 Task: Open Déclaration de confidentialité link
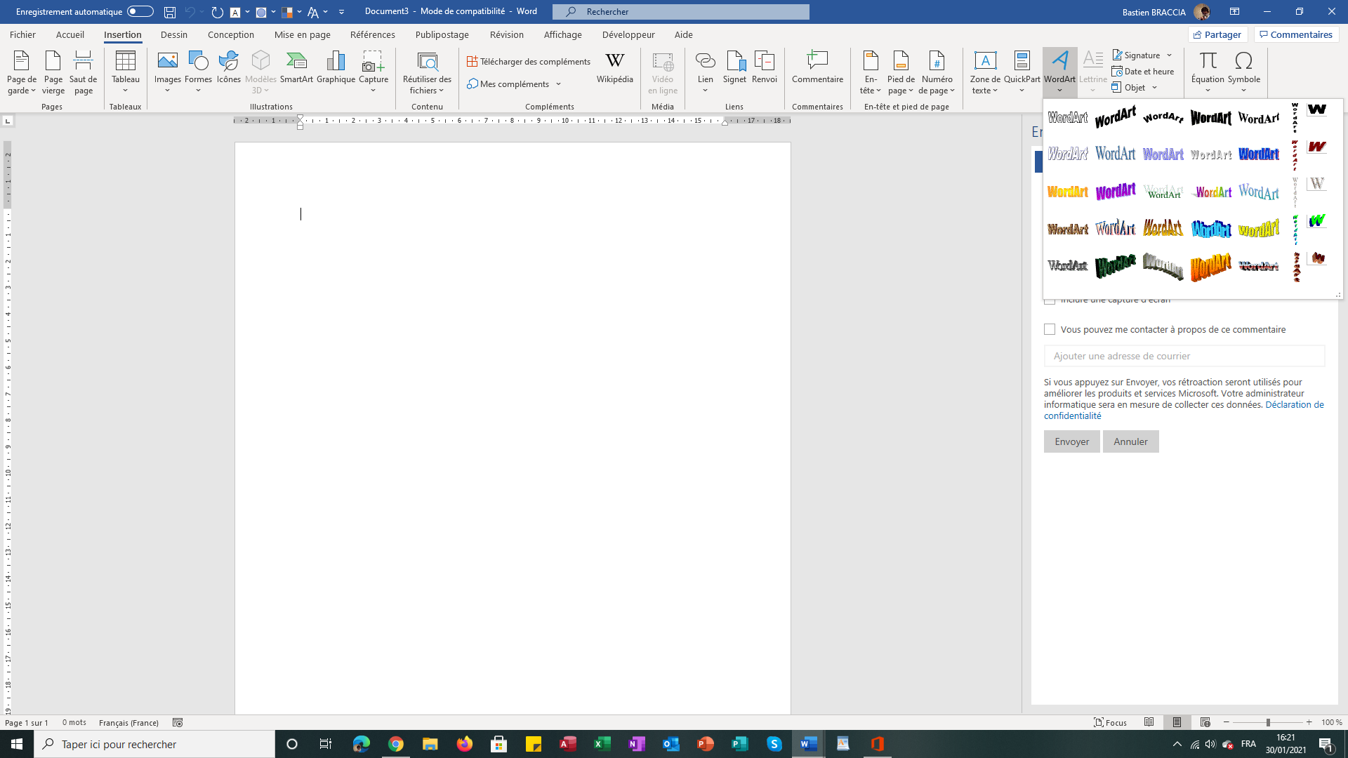coord(1184,410)
